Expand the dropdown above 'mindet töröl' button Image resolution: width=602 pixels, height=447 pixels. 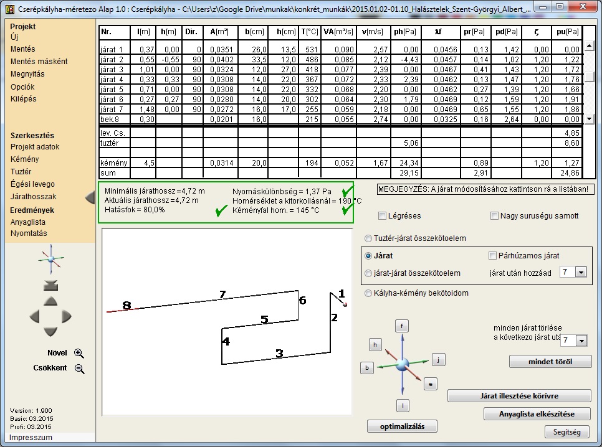tap(581, 341)
